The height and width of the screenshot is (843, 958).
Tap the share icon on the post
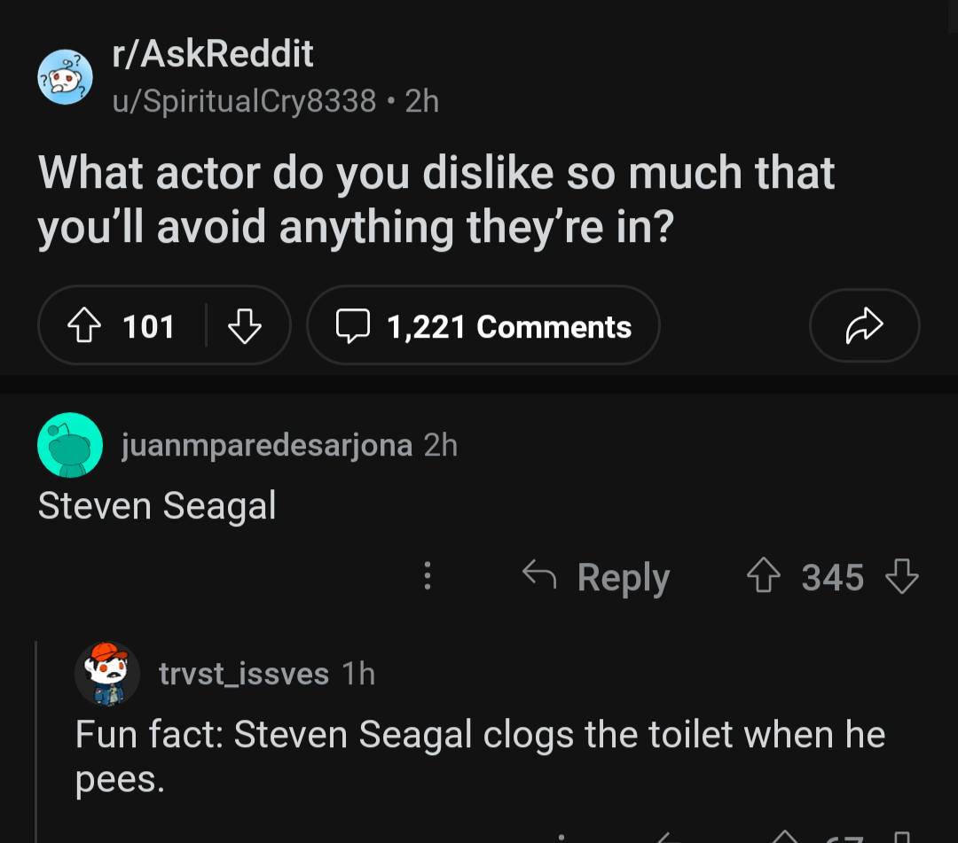coord(864,325)
